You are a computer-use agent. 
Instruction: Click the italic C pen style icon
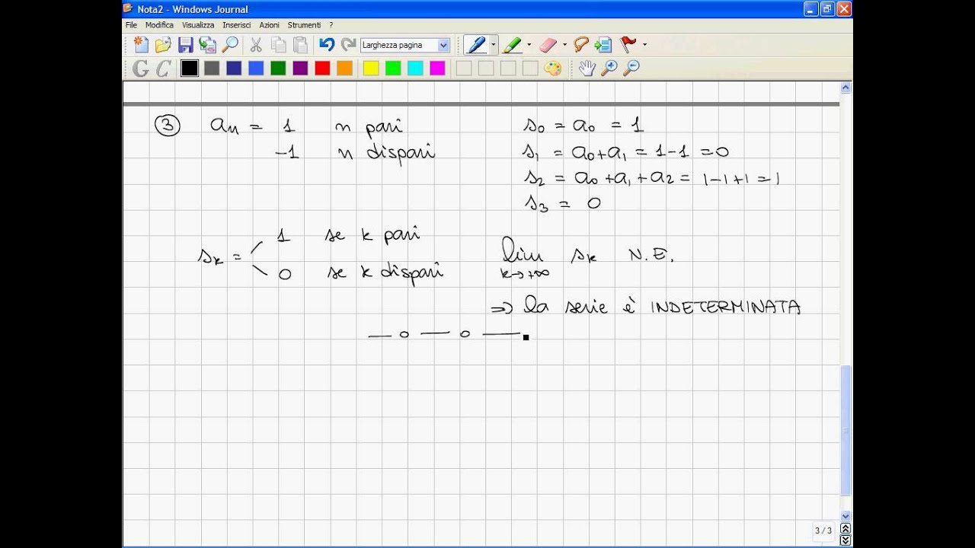[163, 68]
